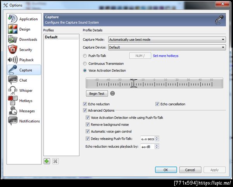Click stepper arrows for echo reduction dB
Screen dimensions: 233x187
[x=157, y=147]
